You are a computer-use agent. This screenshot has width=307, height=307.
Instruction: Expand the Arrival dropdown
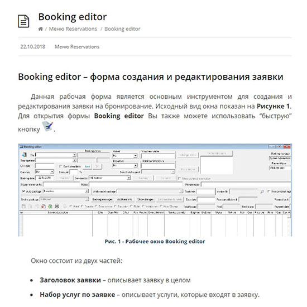(x=135, y=156)
